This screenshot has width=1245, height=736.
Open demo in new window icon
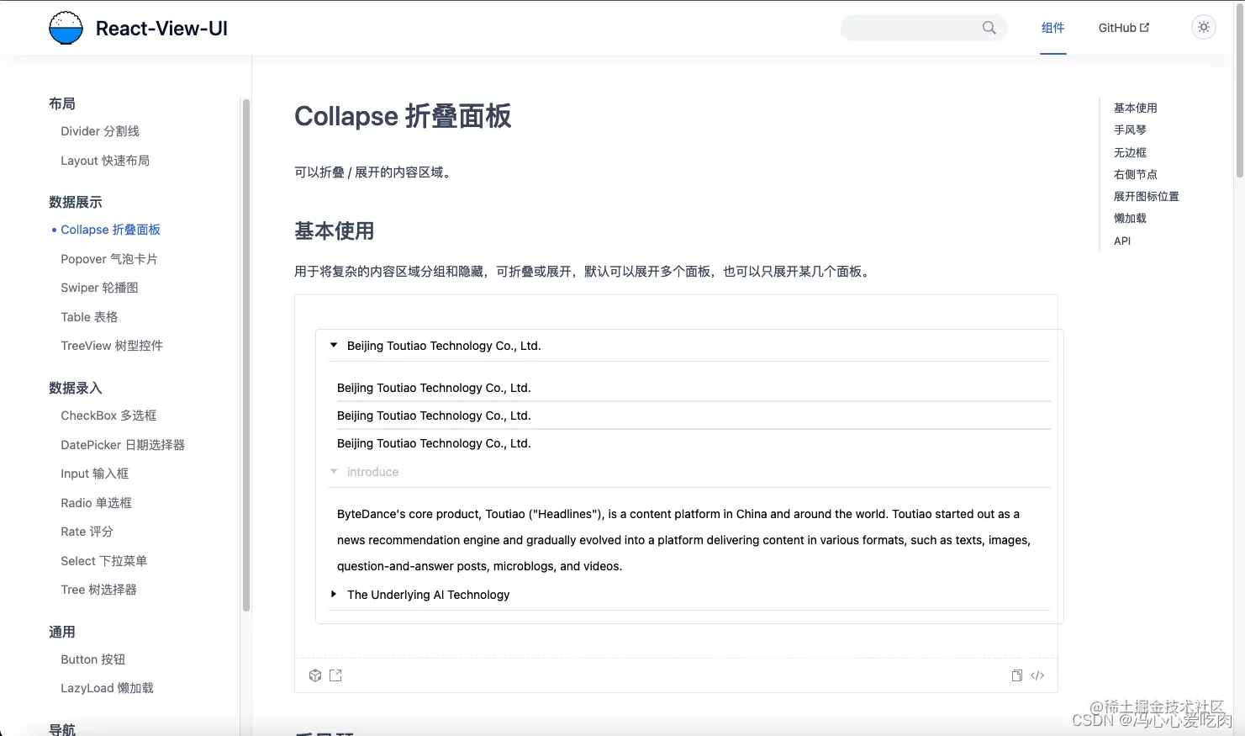coord(335,675)
